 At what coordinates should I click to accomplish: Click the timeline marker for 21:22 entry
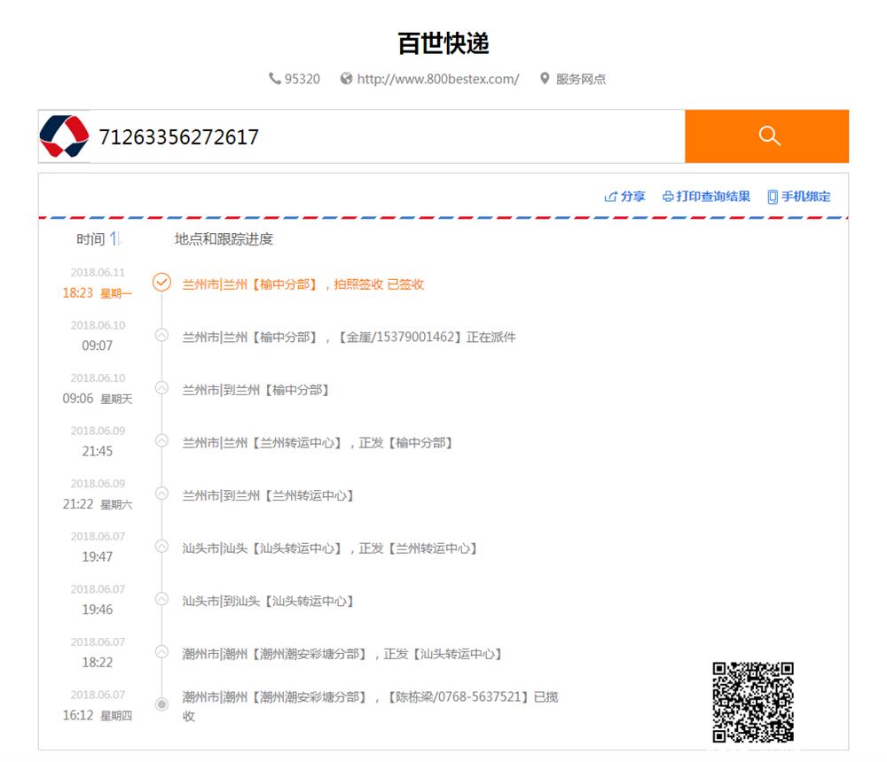coord(161,494)
